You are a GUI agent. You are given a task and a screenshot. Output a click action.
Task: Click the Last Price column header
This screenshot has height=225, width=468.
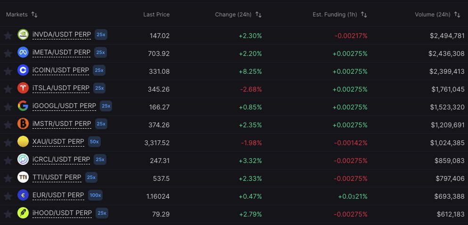point(156,15)
